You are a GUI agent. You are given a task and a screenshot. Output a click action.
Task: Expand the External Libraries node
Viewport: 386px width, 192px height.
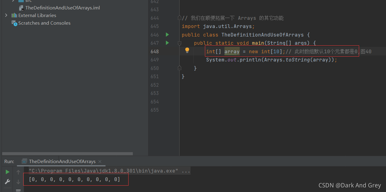tap(6, 15)
